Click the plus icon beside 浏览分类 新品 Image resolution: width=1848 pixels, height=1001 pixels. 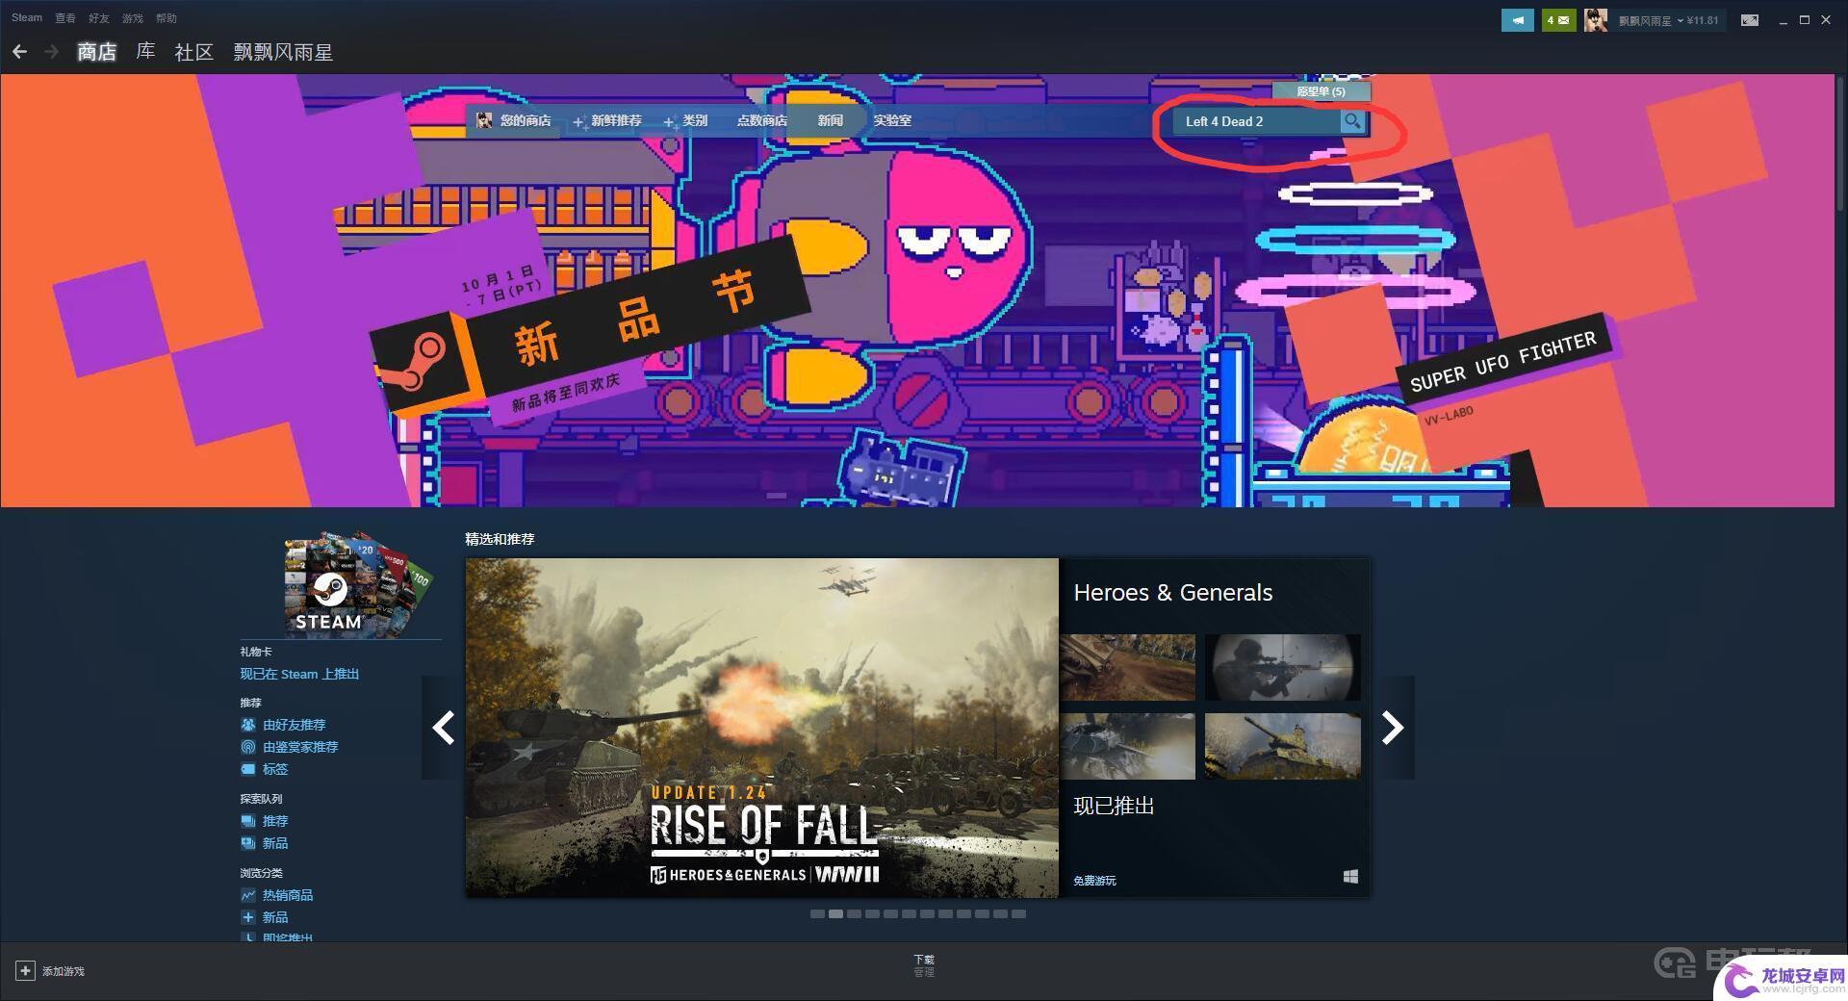pyautogui.click(x=248, y=917)
